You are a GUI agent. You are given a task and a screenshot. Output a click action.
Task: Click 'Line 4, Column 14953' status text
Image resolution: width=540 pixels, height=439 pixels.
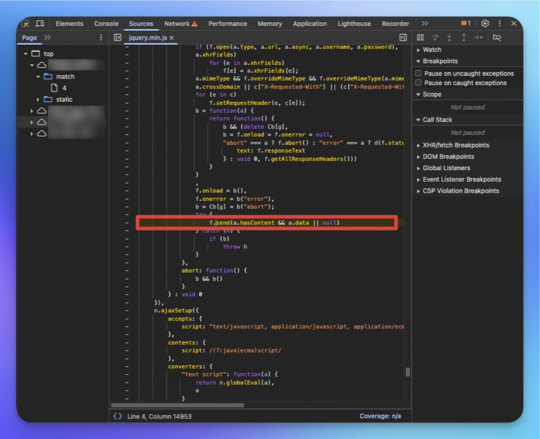[x=159, y=416]
